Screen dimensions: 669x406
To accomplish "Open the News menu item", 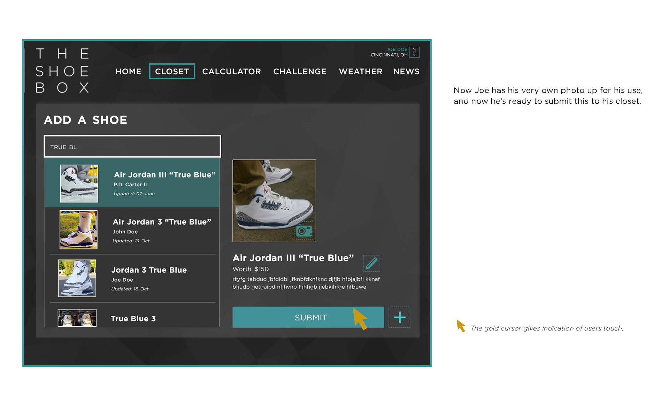I will pos(406,71).
